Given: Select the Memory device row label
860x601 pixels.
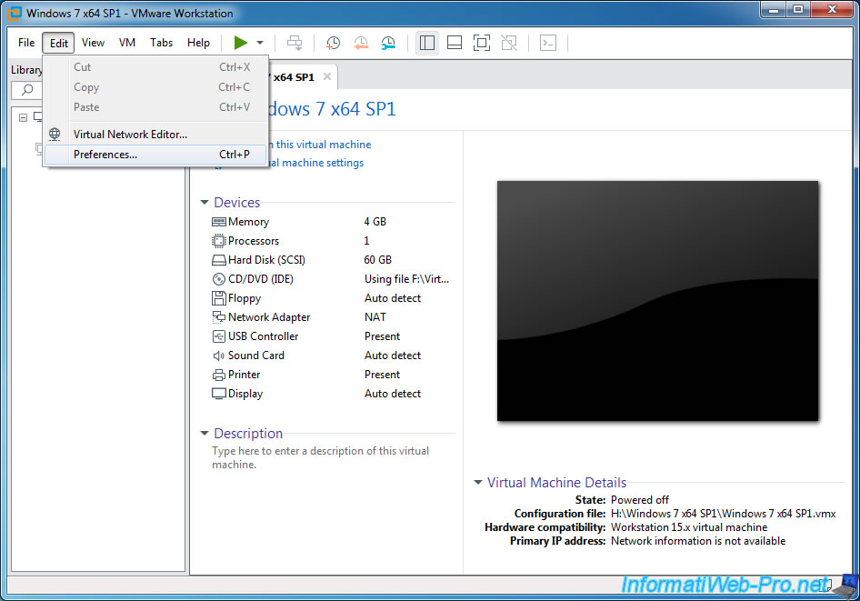Looking at the screenshot, I should click(248, 222).
